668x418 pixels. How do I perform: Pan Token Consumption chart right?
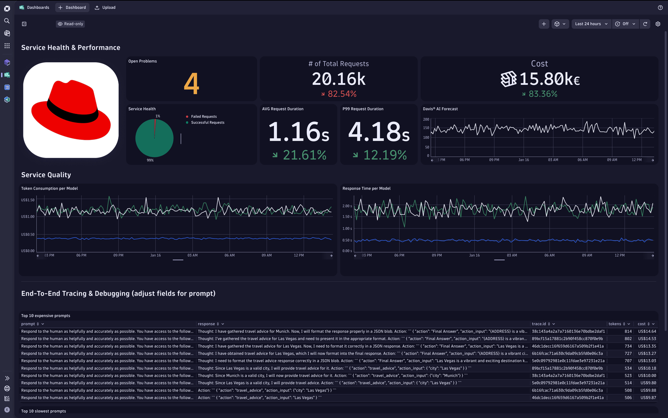[x=331, y=256]
